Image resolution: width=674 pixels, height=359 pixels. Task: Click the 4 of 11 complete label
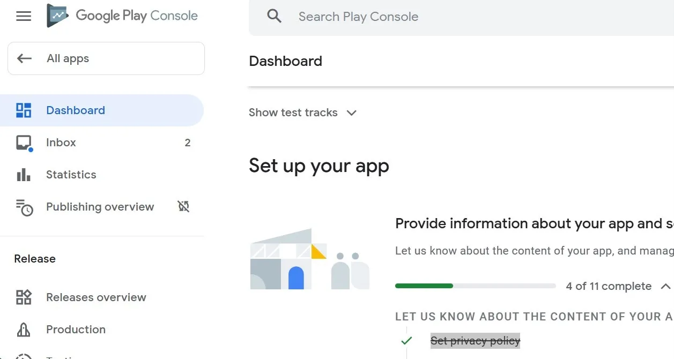[609, 286]
